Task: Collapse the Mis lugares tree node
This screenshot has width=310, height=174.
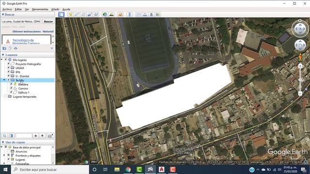Action: [2, 60]
